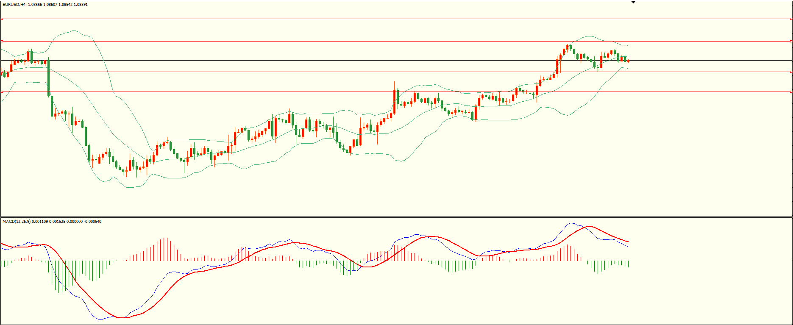Click the low price value "1.08542"
The image size is (793, 325).
[66, 5]
